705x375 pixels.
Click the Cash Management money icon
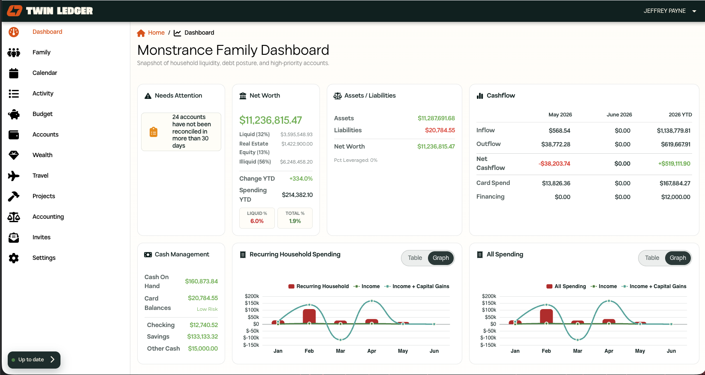pyautogui.click(x=148, y=255)
